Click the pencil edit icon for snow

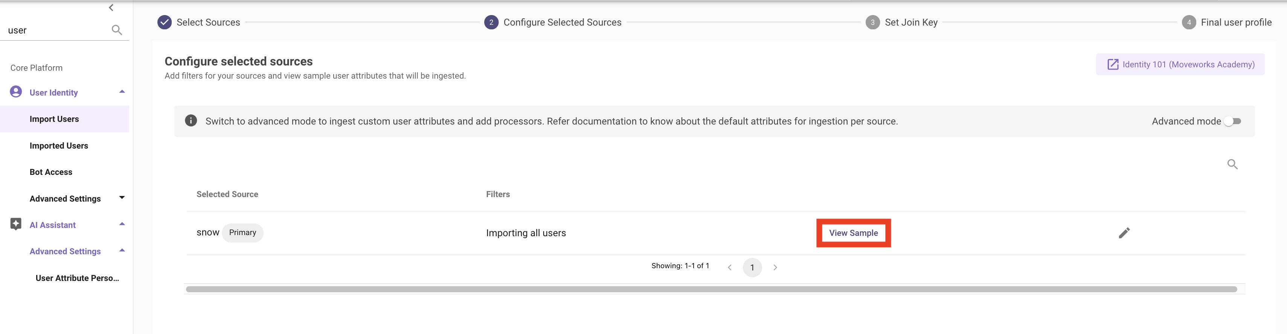(1124, 233)
